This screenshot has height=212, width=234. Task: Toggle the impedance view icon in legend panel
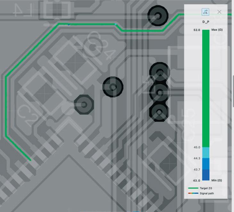click(x=205, y=12)
